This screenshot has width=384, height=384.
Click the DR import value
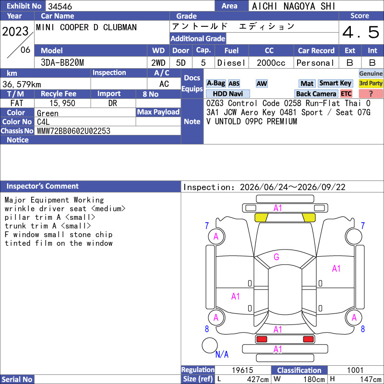[113, 103]
